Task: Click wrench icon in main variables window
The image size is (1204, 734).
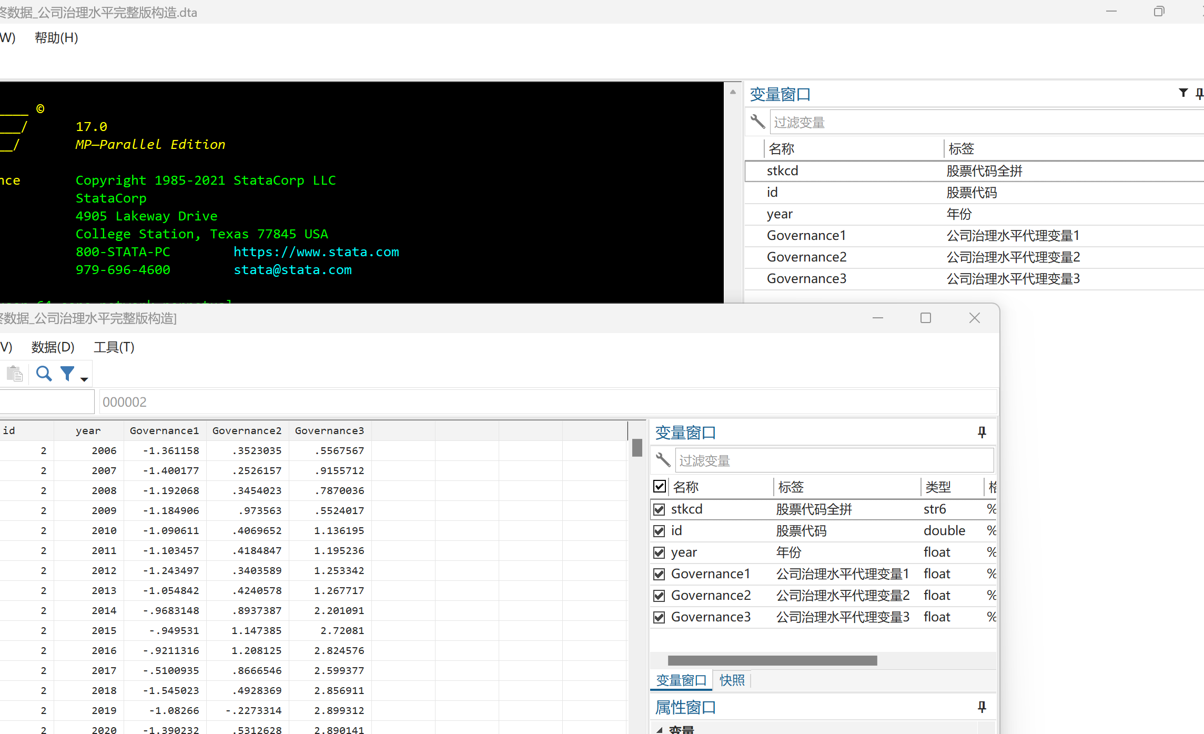Action: (x=757, y=122)
